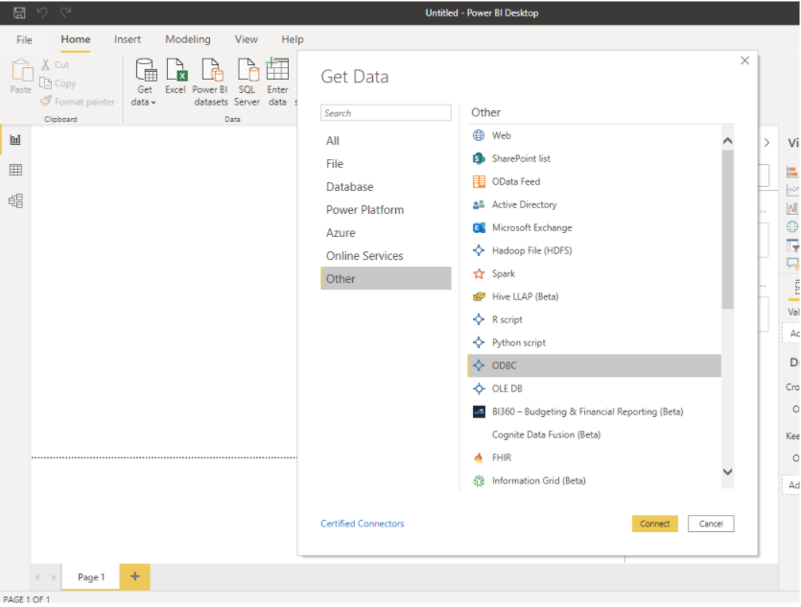The width and height of the screenshot is (801, 607).
Task: Choose the SharePoint list connector icon
Action: click(479, 158)
